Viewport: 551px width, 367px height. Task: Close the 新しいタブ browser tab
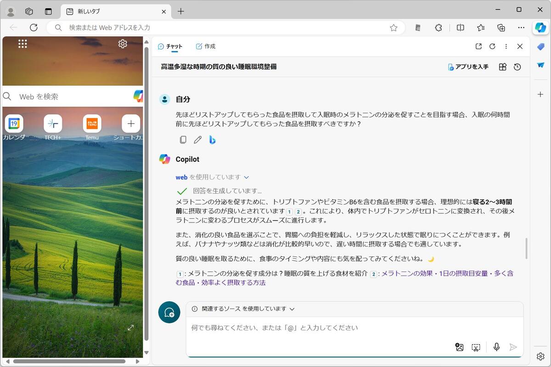[164, 11]
